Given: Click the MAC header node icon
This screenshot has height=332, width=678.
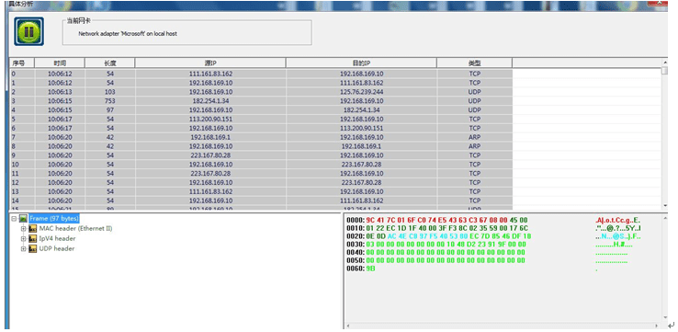Looking at the screenshot, I should 32,229.
